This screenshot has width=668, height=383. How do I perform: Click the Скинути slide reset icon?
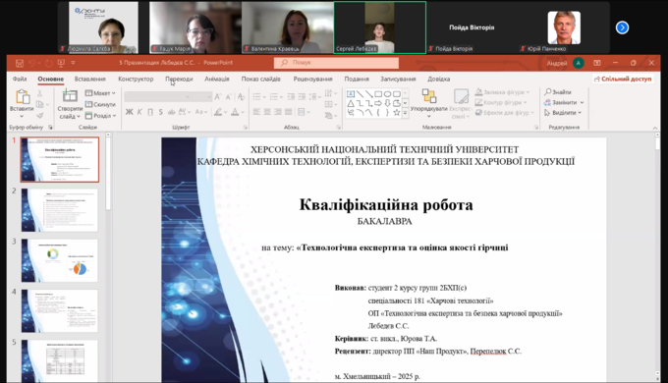(88, 104)
